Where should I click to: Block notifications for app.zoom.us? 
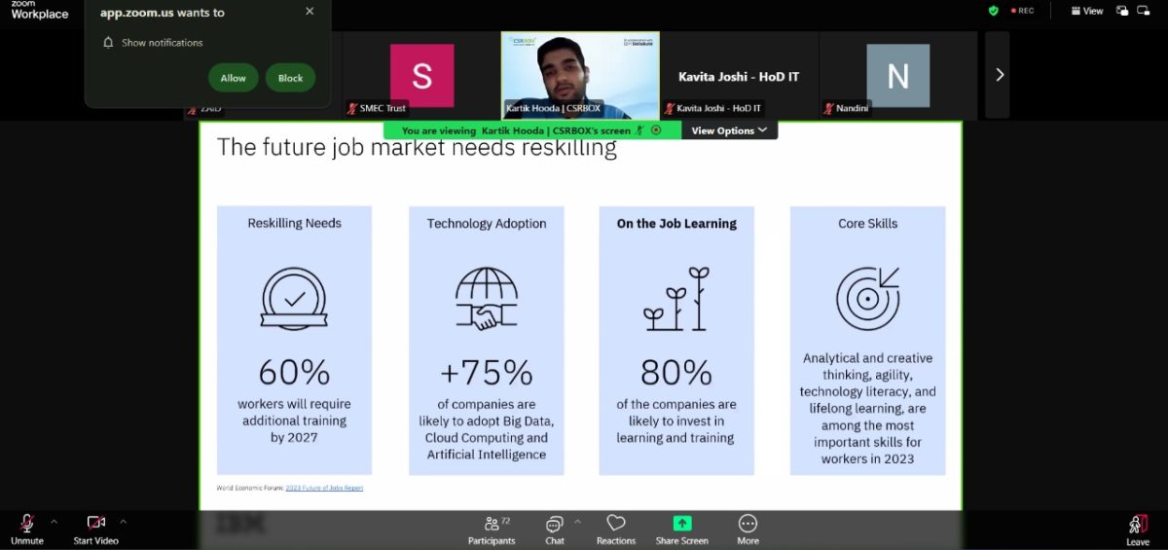click(x=290, y=78)
